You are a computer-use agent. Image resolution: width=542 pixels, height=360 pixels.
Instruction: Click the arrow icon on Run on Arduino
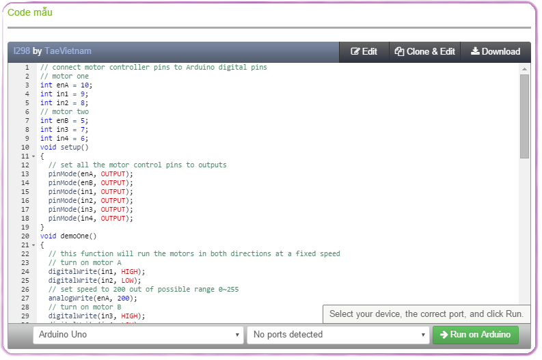[444, 335]
